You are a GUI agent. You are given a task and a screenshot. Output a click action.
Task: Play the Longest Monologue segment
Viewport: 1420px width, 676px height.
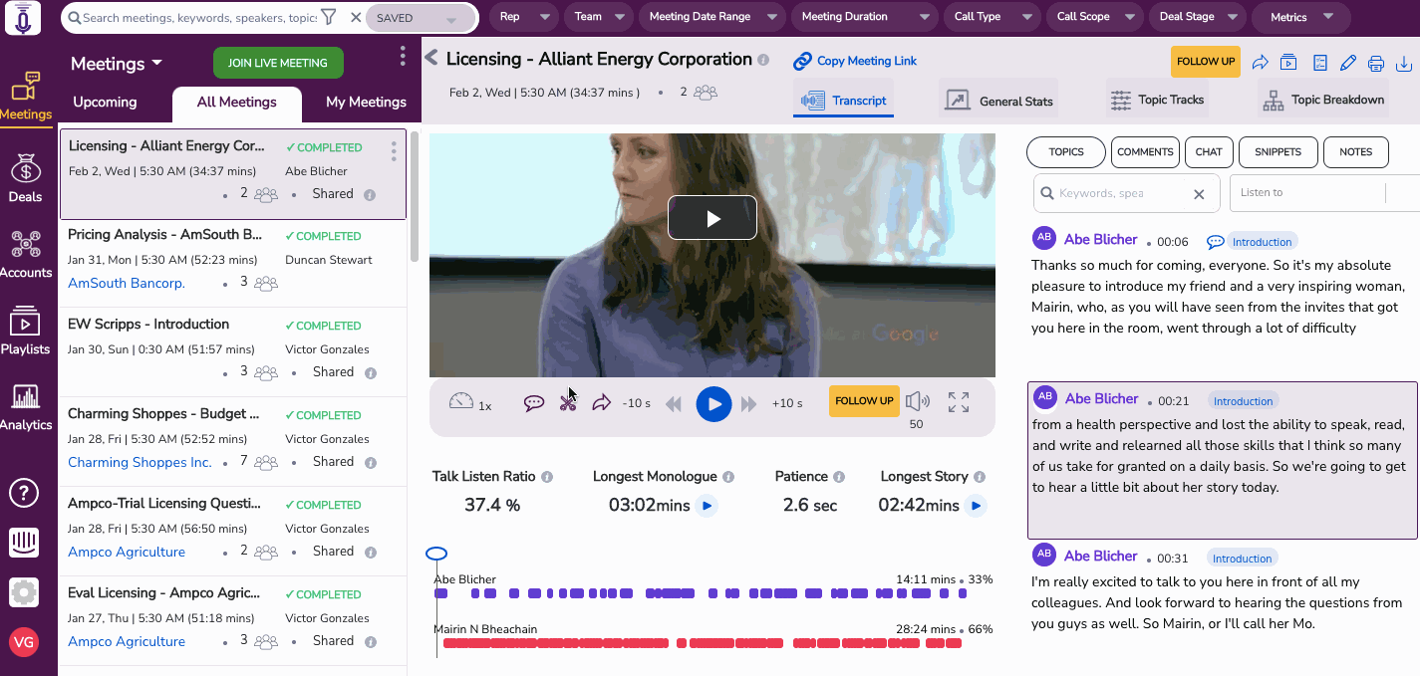point(707,506)
